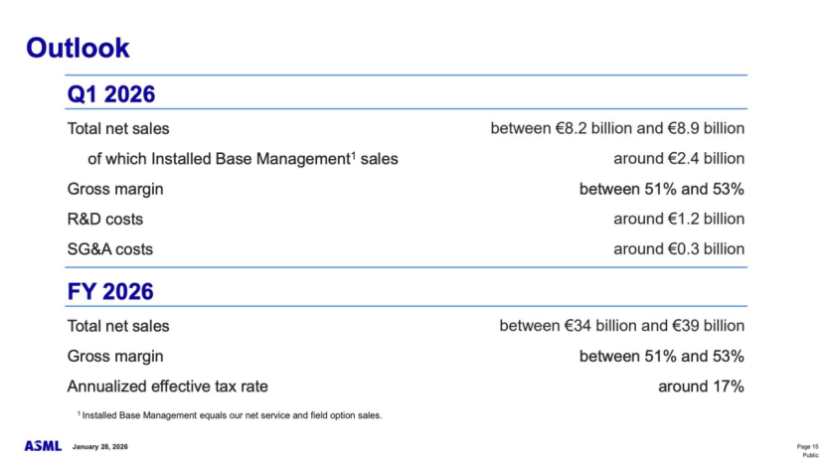Image resolution: width=825 pixels, height=462 pixels.
Task: Click the Page 15 label
Action: (x=808, y=447)
